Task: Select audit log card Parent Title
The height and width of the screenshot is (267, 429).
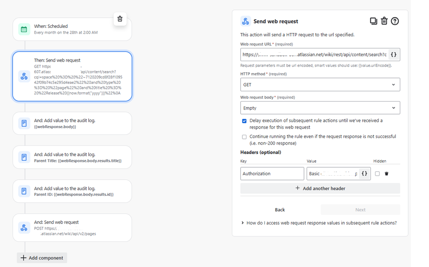Action: coord(72,157)
